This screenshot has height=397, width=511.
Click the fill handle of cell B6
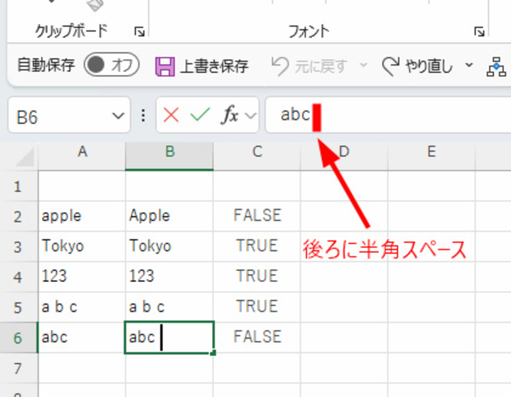click(213, 353)
